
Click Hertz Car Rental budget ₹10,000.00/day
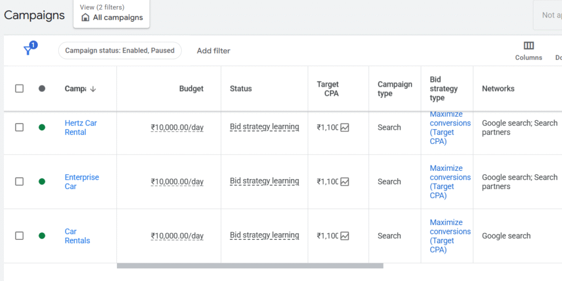[177, 128]
